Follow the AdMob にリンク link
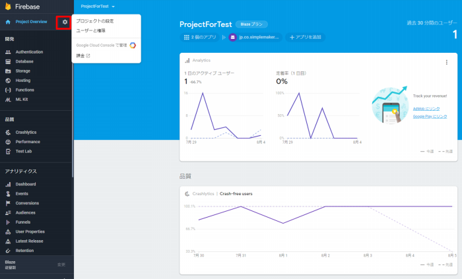Viewport: 462px width, 279px height. click(x=426, y=109)
